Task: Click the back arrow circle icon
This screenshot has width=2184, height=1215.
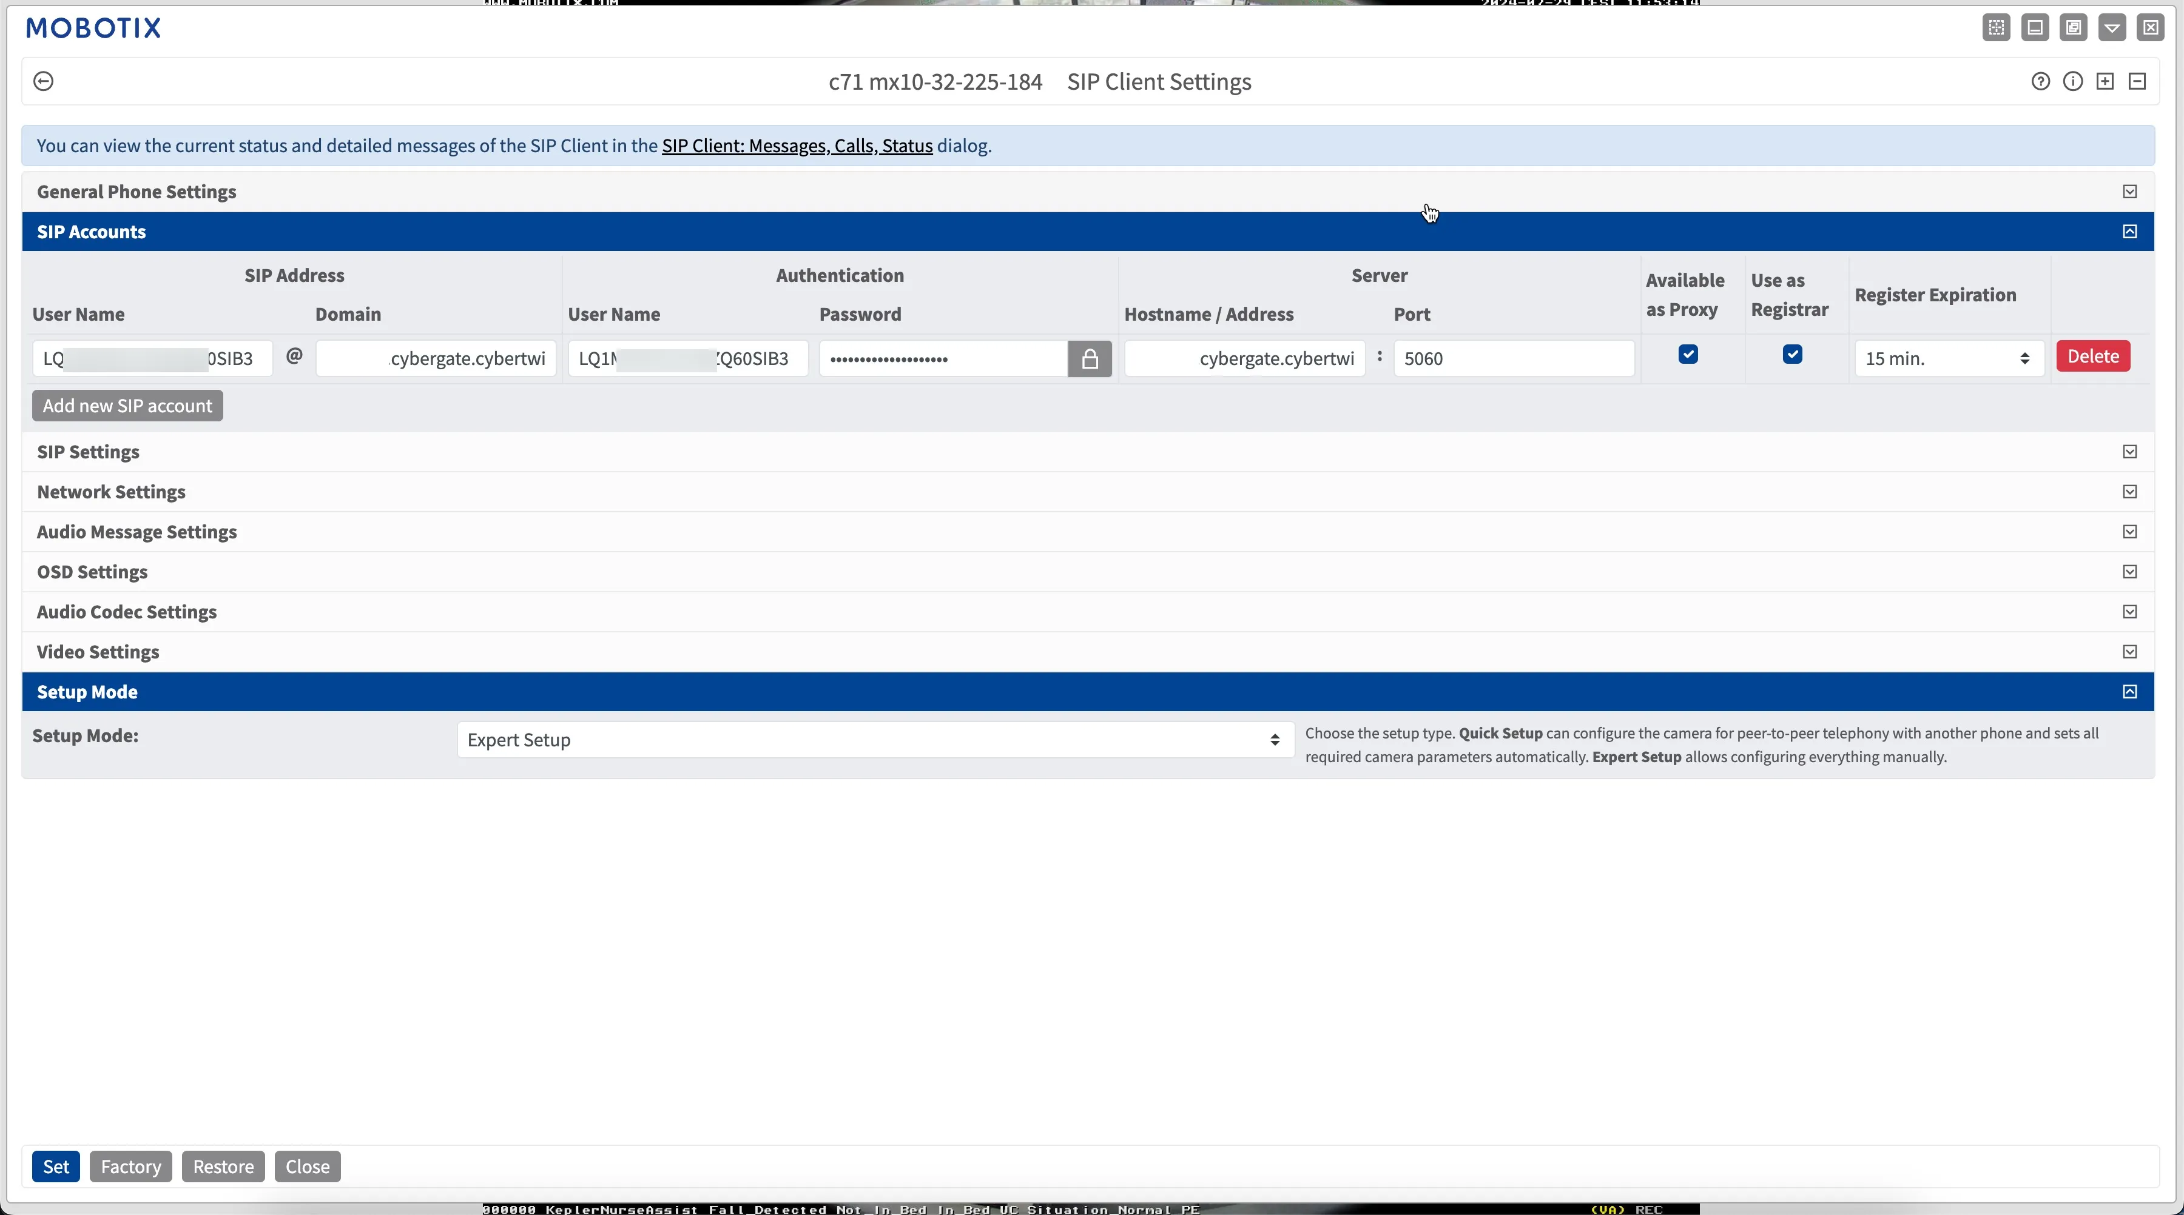Action: (43, 81)
